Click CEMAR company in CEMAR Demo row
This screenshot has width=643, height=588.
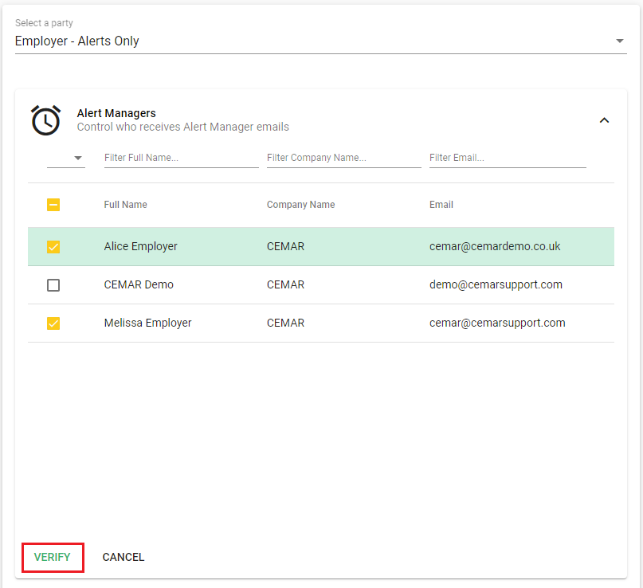[x=285, y=284]
